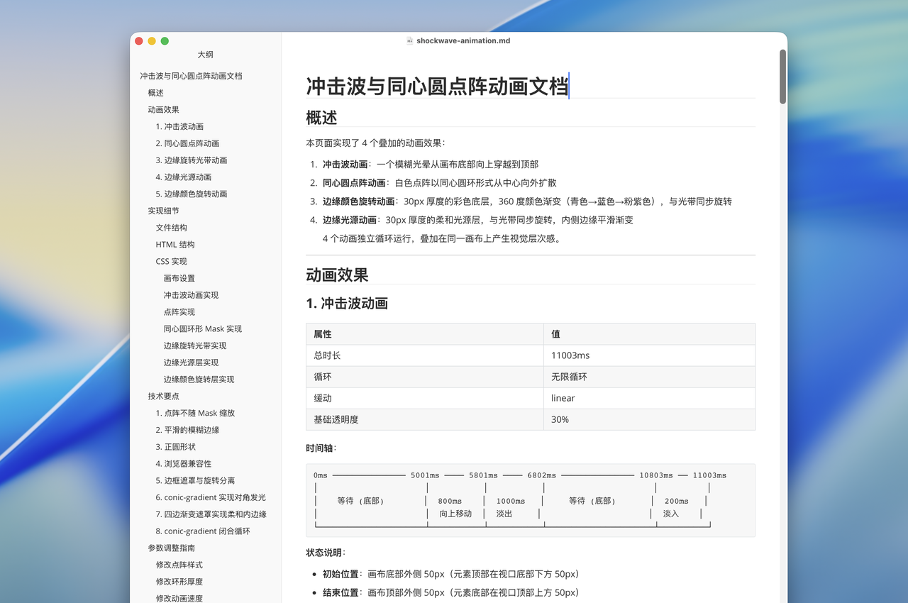
Task: Click the 11003ms table cell
Action: [649, 355]
